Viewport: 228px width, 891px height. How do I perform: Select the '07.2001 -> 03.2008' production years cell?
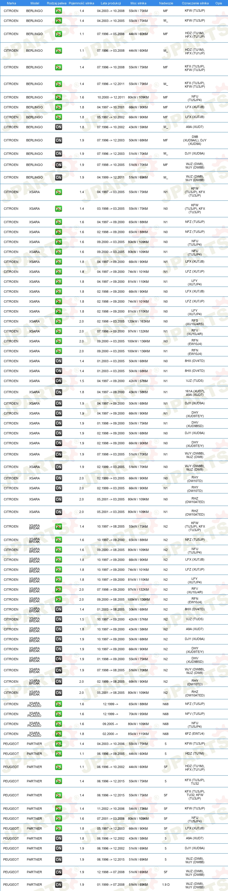click(x=111, y=819)
